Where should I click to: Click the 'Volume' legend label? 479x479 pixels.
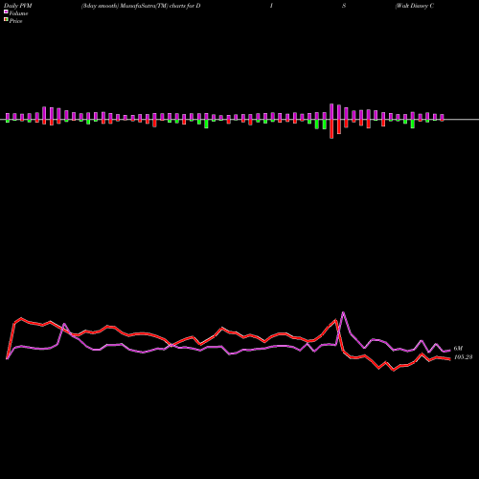[x=18, y=13]
